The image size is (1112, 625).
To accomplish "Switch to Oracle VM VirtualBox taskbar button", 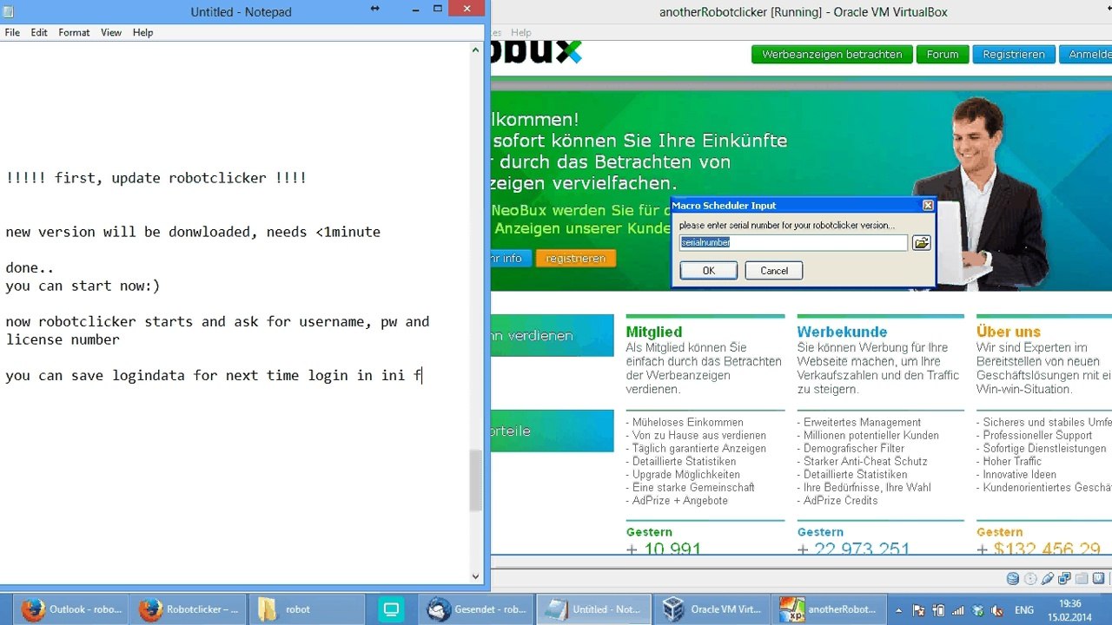I will tap(711, 609).
